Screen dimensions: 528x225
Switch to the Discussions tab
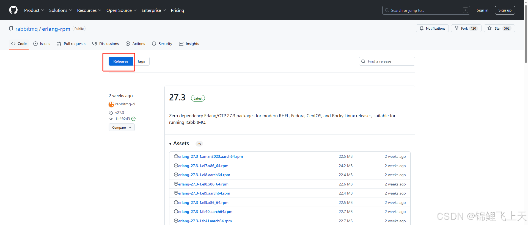[x=106, y=44]
